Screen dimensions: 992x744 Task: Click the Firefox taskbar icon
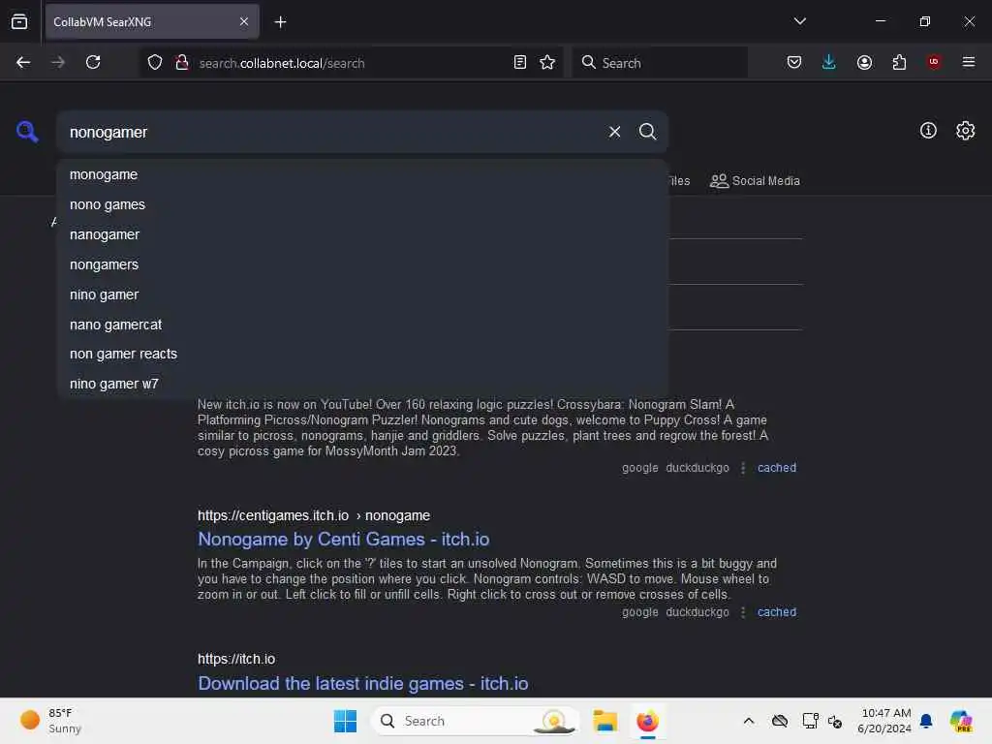pos(647,721)
